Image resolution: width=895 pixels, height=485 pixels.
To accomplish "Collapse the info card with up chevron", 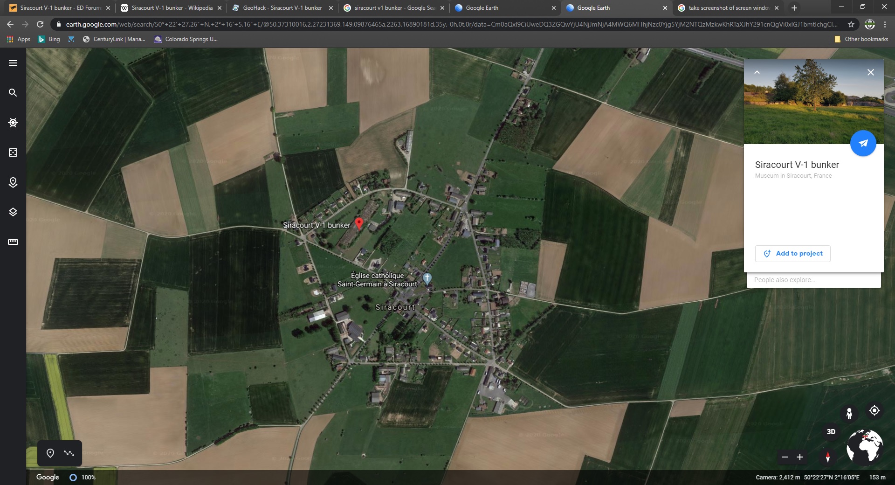I will click(x=757, y=72).
